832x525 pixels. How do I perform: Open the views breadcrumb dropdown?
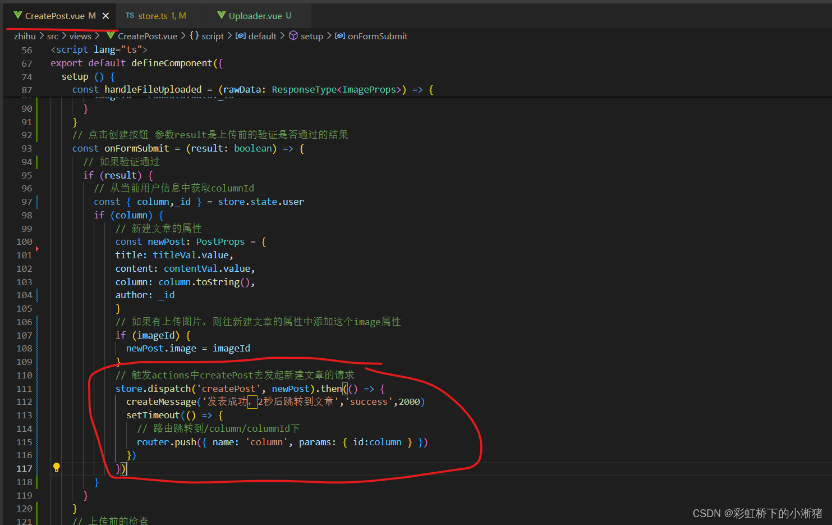pyautogui.click(x=80, y=36)
